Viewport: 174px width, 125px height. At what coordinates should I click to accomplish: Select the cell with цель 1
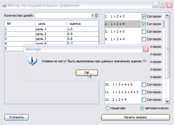[51, 29]
